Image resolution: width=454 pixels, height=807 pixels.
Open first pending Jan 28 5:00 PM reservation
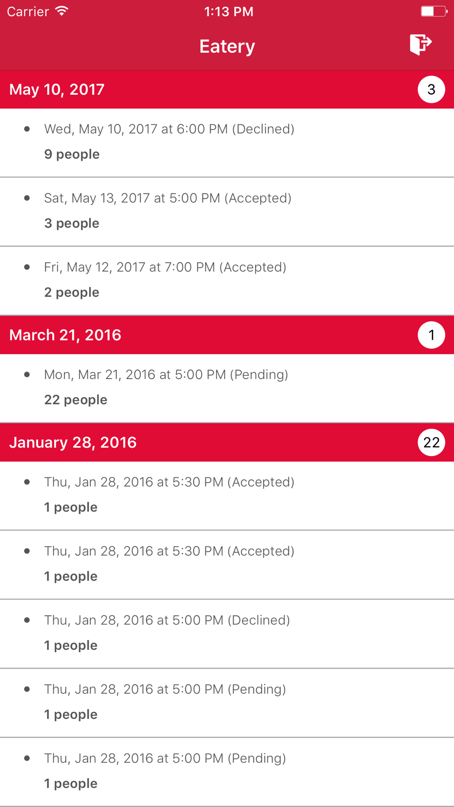click(227, 702)
